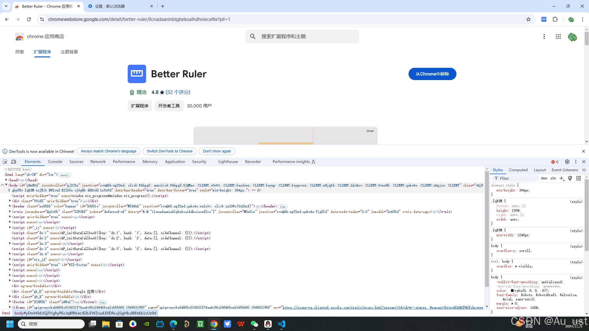Click the new style rule plus icon

tap(562, 178)
